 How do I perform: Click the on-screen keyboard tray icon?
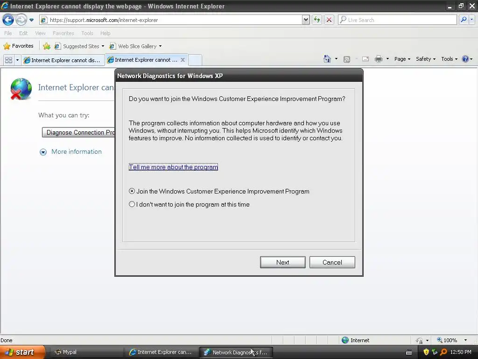409,352
